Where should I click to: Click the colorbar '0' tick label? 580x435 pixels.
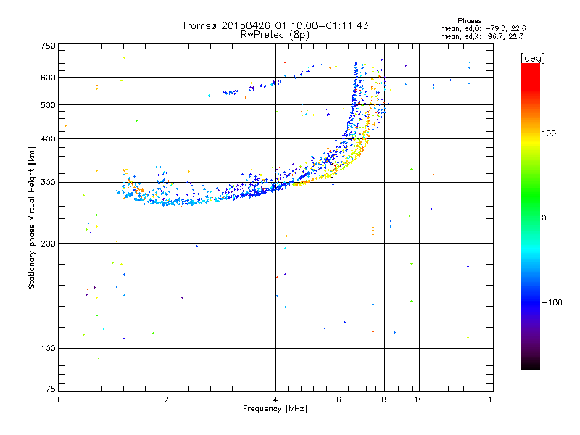tap(544, 217)
